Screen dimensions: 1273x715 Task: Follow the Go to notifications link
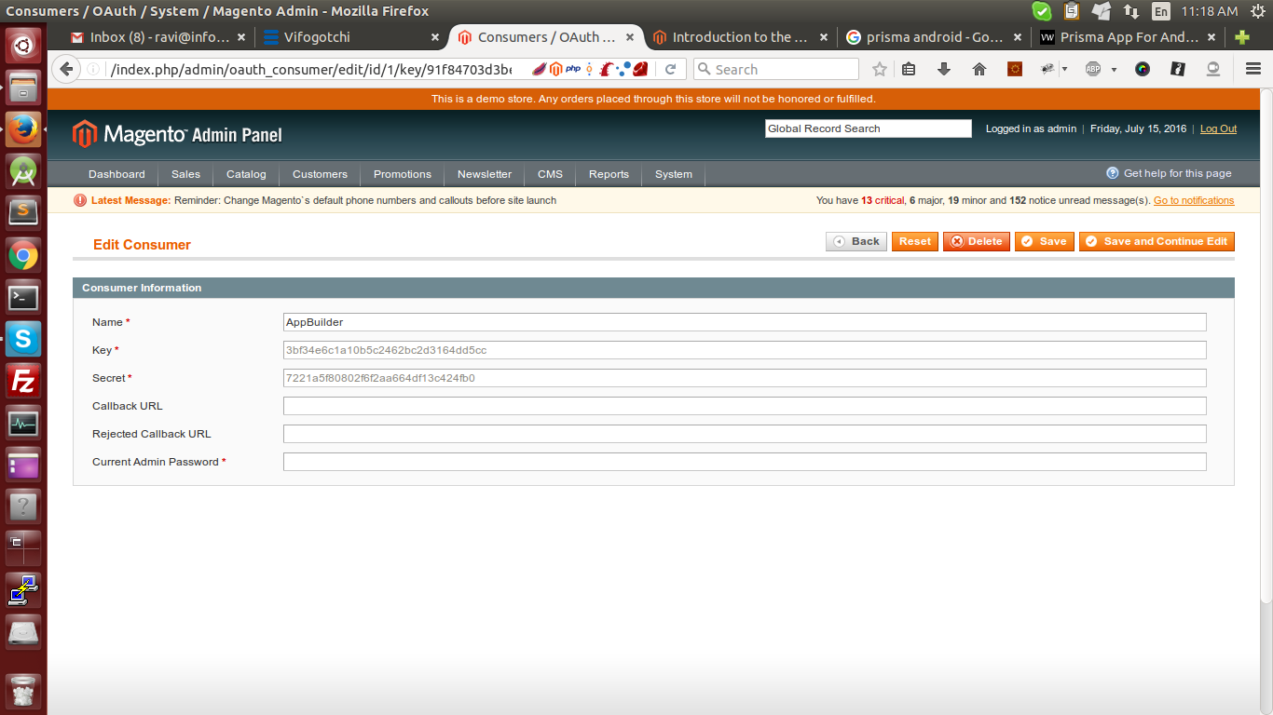[1193, 200]
